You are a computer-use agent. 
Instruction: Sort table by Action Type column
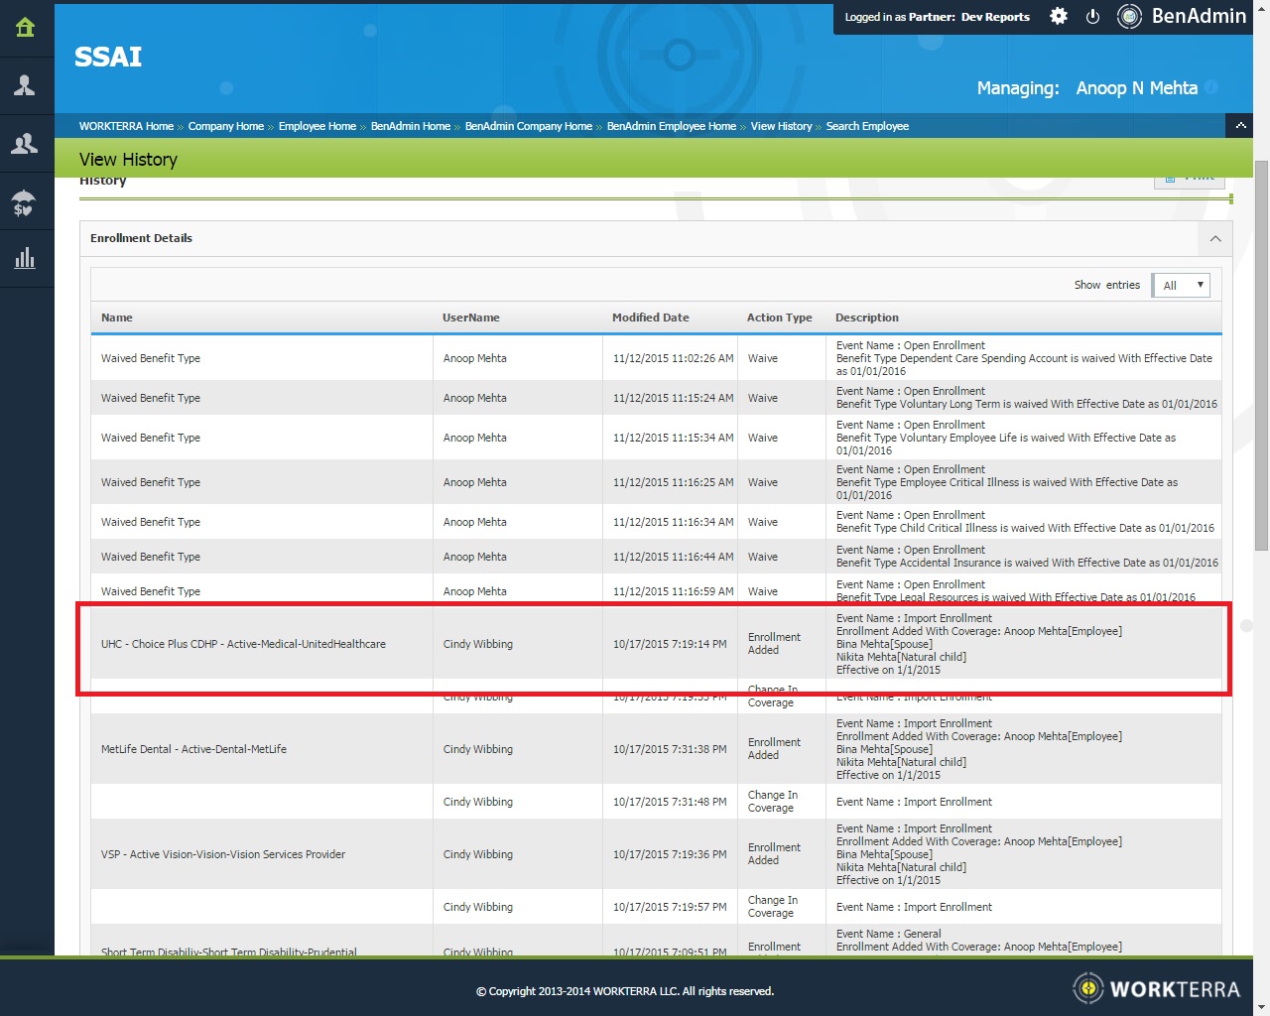779,317
